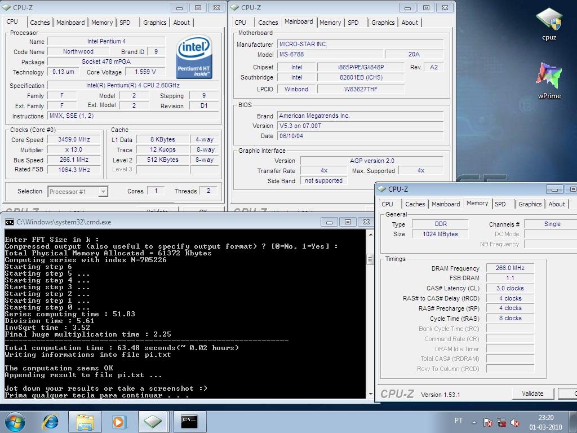The width and height of the screenshot is (577, 433).
Task: Open Caches tab in Memory window
Action: coord(415,204)
